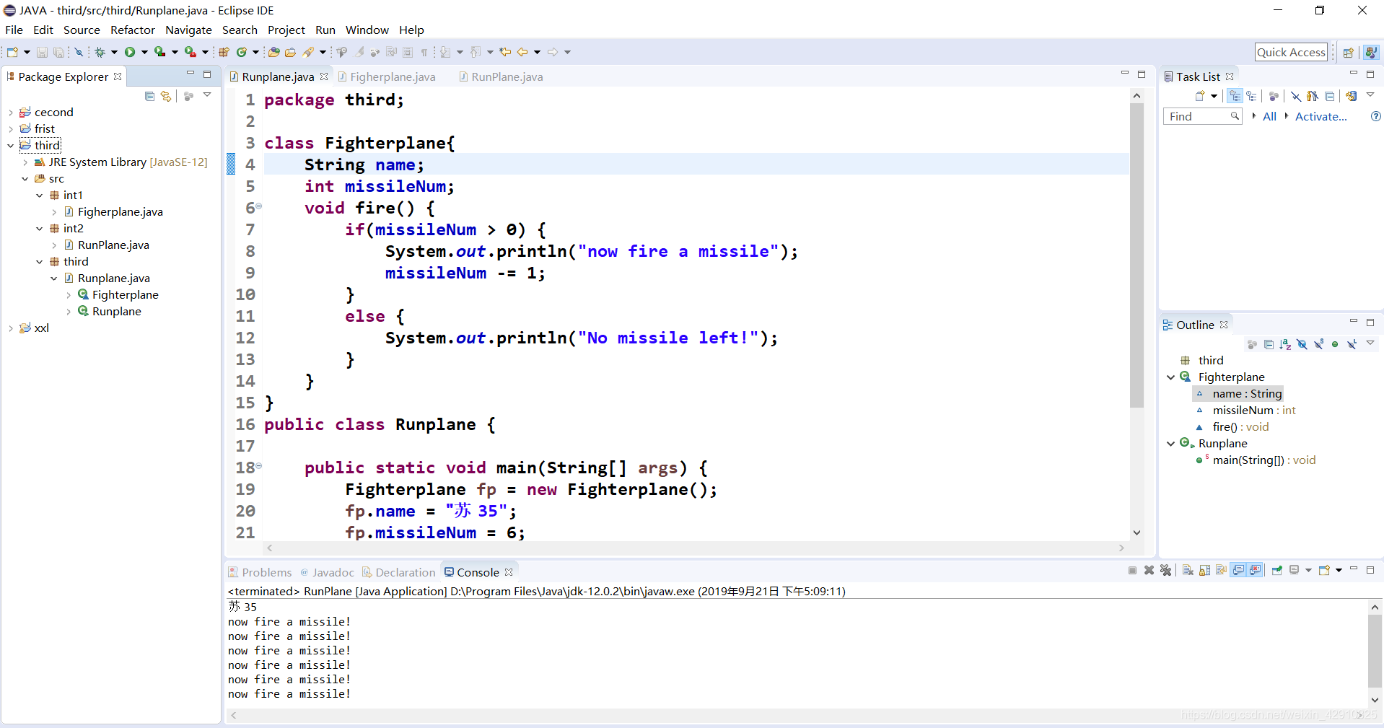1384x728 pixels.
Task: Click the All link in Task List
Action: coord(1269,116)
